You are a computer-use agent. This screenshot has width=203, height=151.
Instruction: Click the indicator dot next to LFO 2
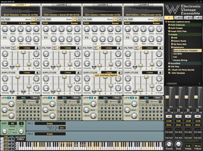pos(54,98)
